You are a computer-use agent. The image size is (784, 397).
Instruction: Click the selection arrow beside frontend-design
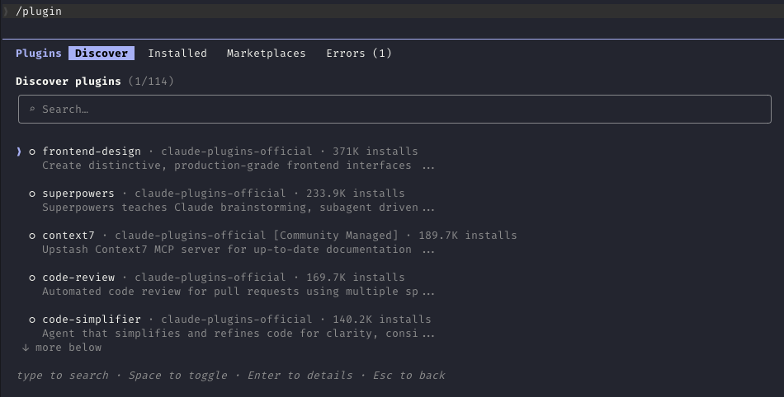pyautogui.click(x=19, y=152)
